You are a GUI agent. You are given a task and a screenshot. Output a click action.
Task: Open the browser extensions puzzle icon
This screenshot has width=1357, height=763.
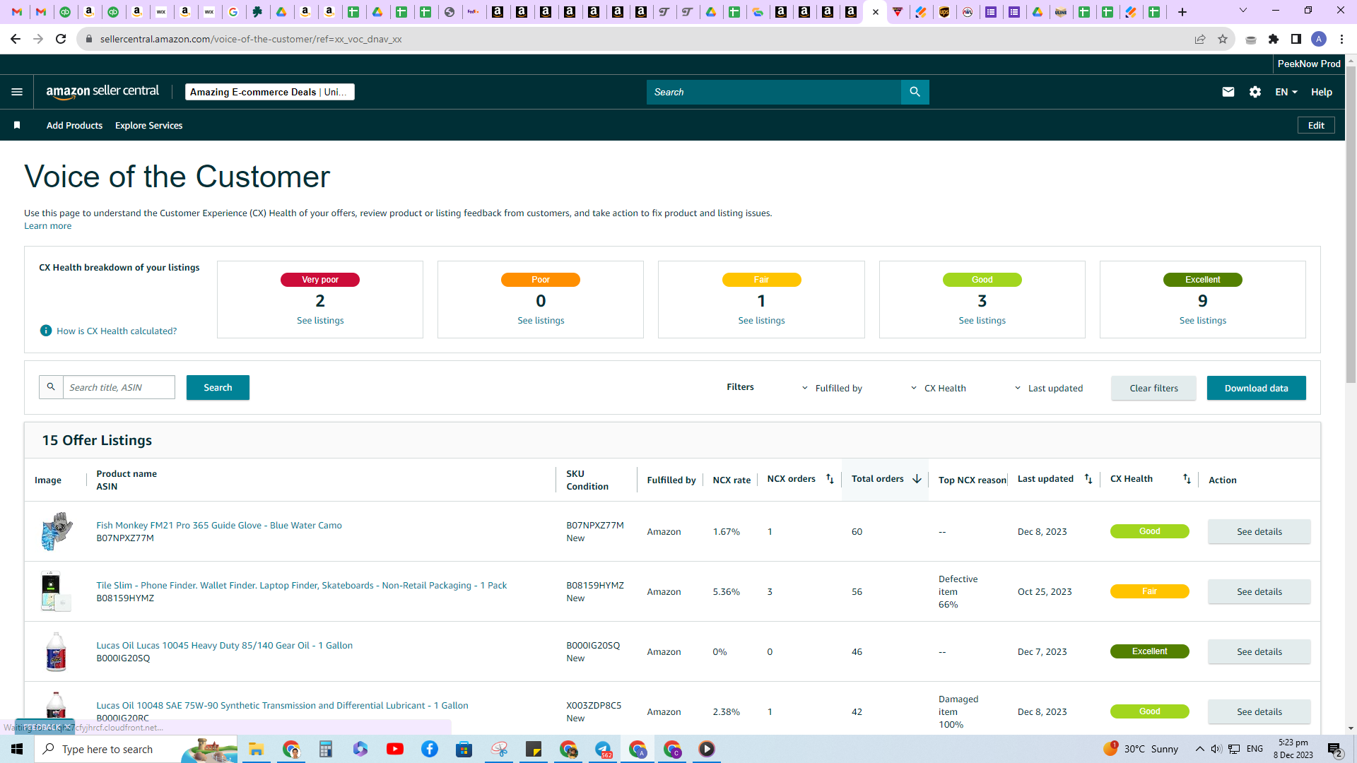(1274, 39)
